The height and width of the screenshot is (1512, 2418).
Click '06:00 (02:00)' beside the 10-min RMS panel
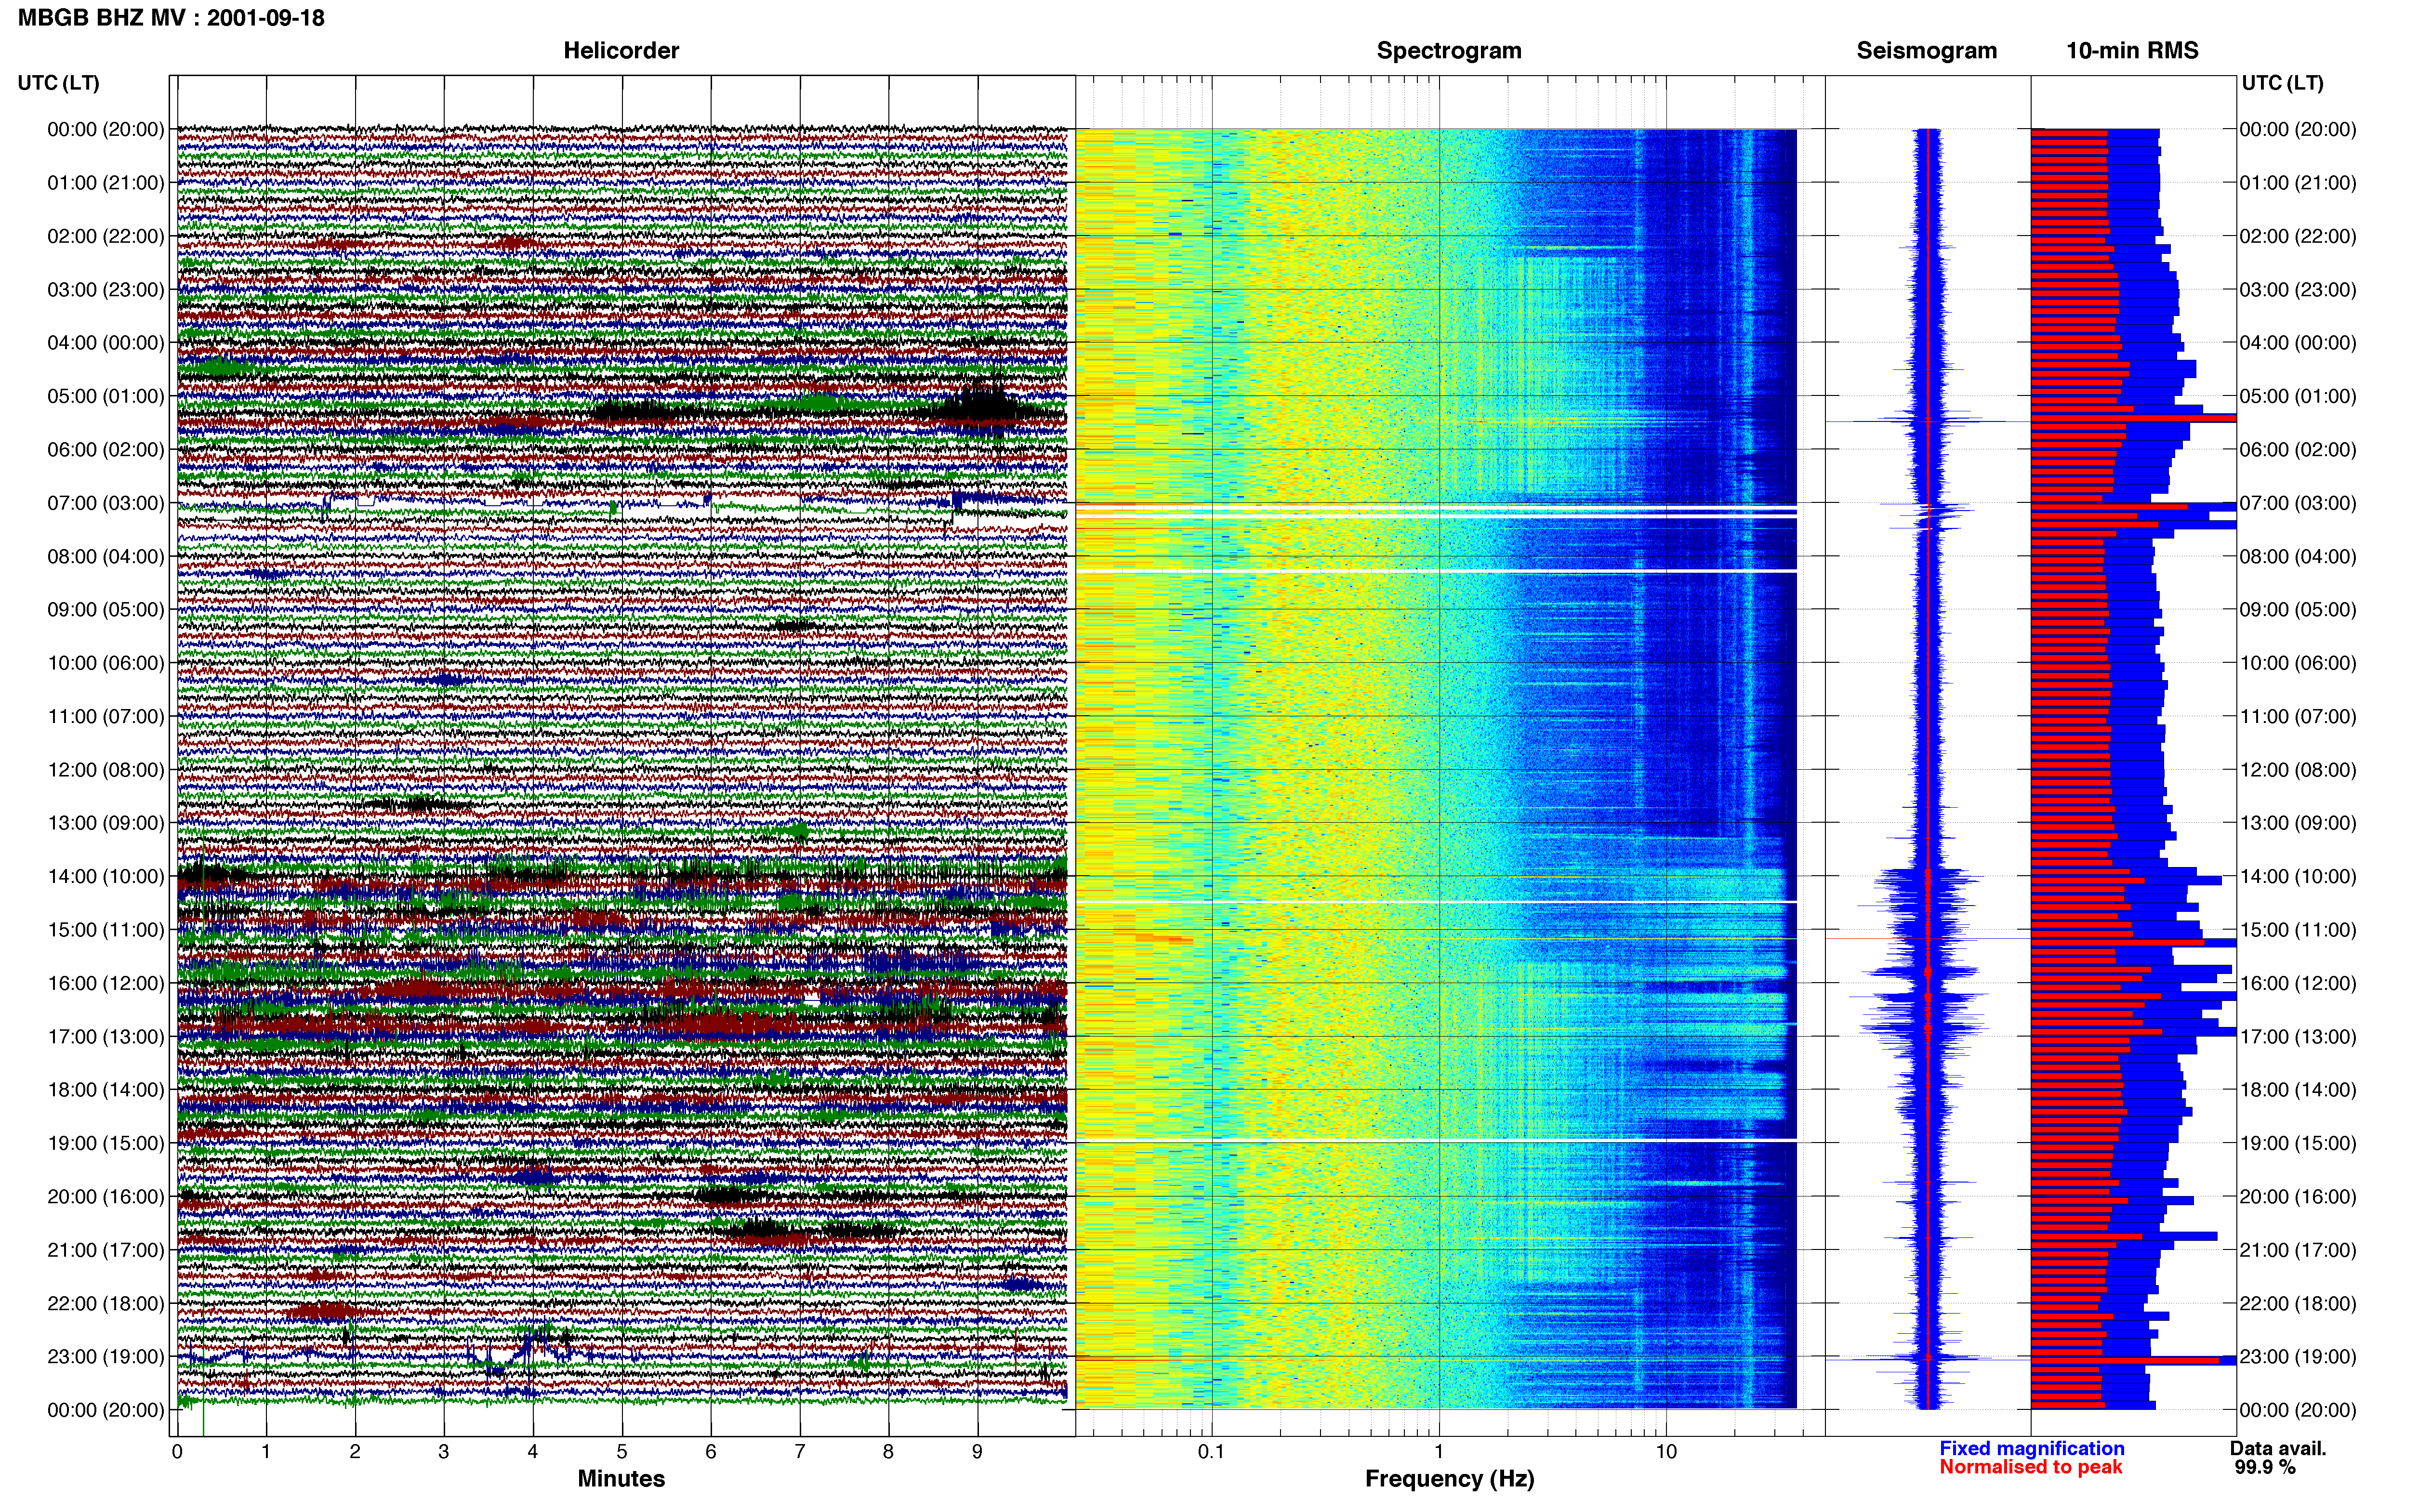2298,450
